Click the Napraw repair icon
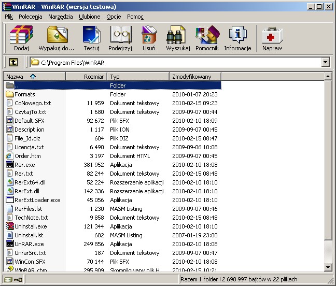Image resolution: width=336 pixels, height=286 pixels. pos(272,35)
